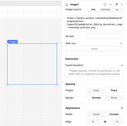Click the image URL text field
The width and height of the screenshot is (127, 126).
[94, 23]
